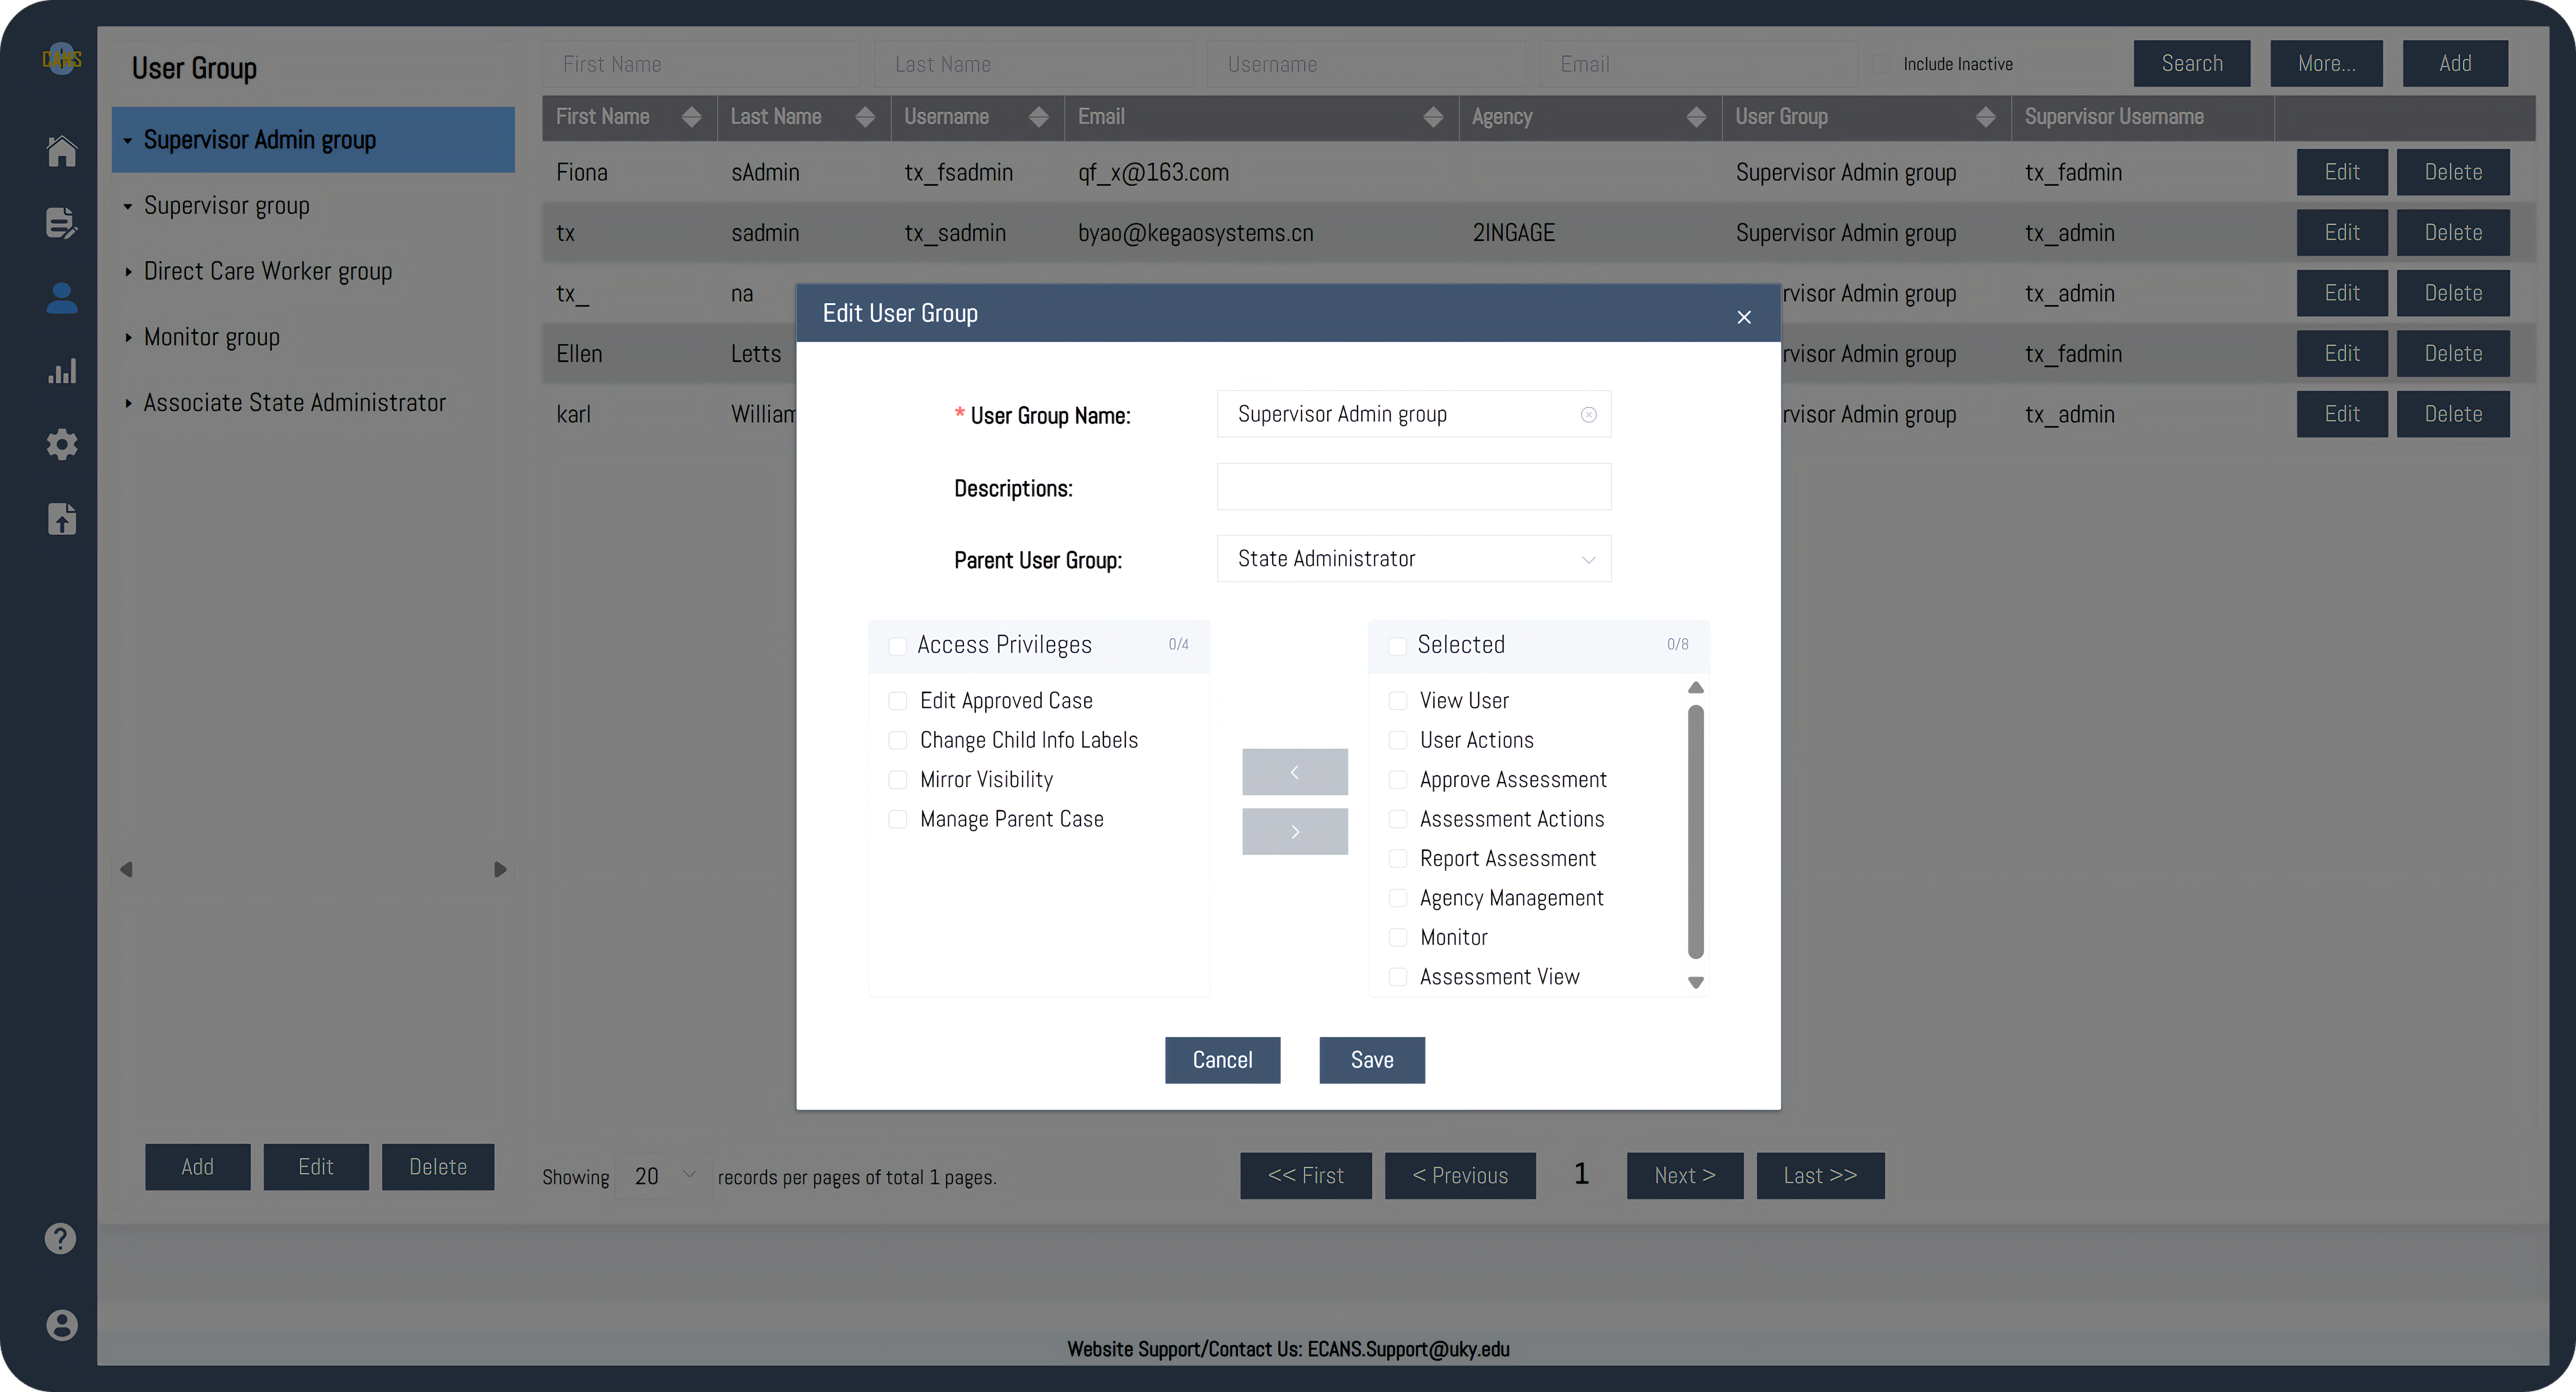Check the Change Child Info Labels privilege
2576x1392 pixels.
pyautogui.click(x=897, y=740)
